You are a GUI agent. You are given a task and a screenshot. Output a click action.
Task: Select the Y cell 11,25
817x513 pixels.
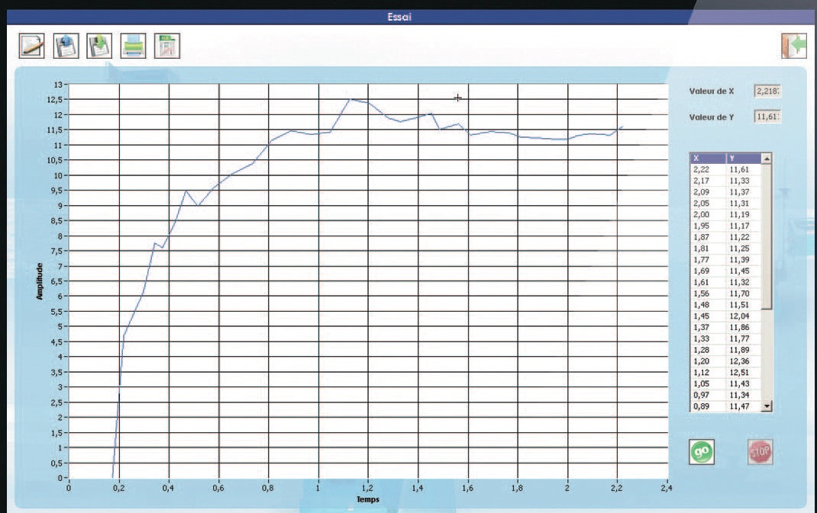744,248
